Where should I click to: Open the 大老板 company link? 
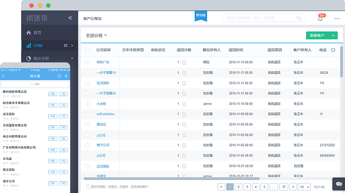[101, 104]
